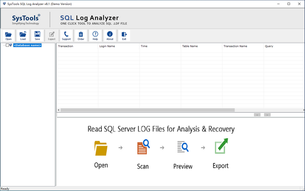Open Help from the toolbar
305x191 pixels.
coord(95,36)
